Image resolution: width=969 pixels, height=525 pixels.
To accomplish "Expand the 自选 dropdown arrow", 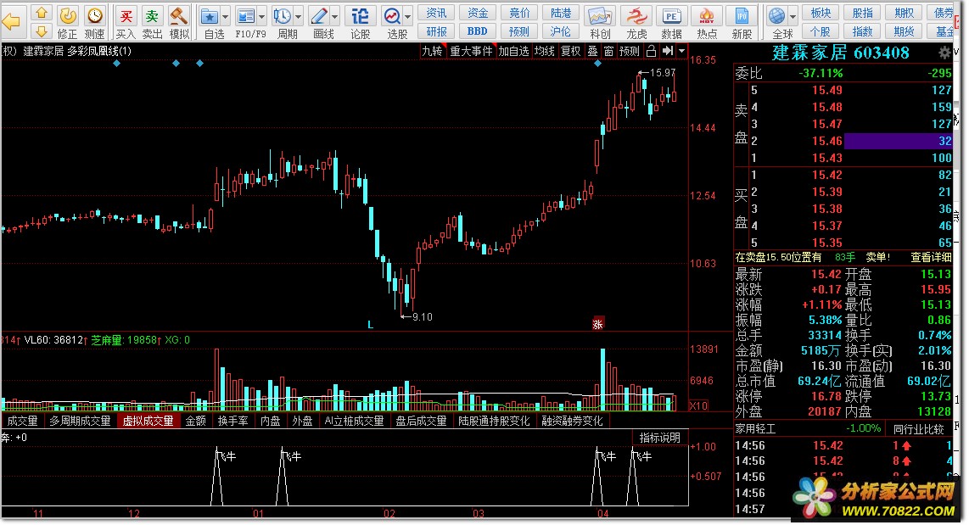I will coord(226,17).
